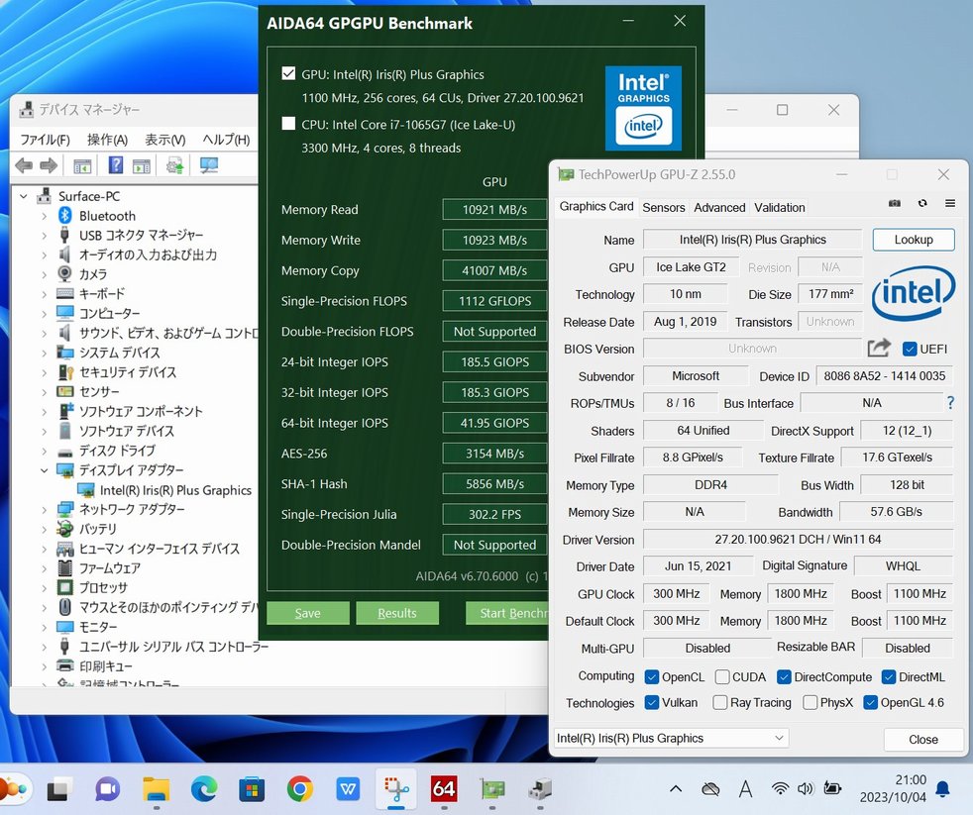Toggle the OpenCL checkbox
The height and width of the screenshot is (815, 973).
click(x=652, y=676)
